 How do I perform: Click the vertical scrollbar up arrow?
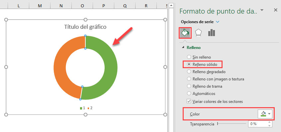(171, 6)
